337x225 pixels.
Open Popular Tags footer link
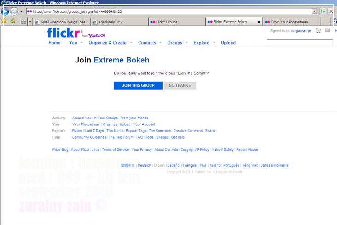tap(136, 131)
